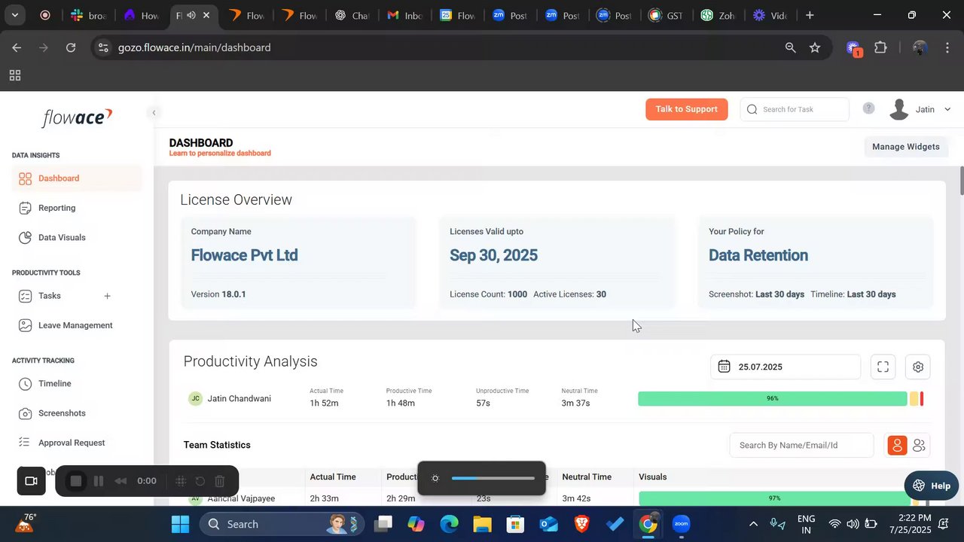Open Tasks in the sidebar
This screenshot has height=542, width=964.
(50, 296)
